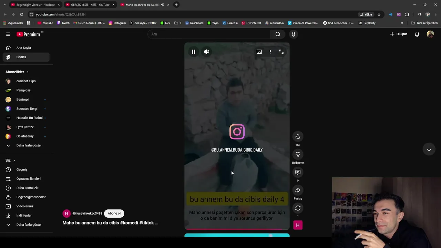Go to the next Short using the down arrow

(x=429, y=149)
